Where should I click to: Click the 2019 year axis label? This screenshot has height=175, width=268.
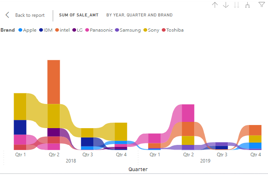click(205, 161)
